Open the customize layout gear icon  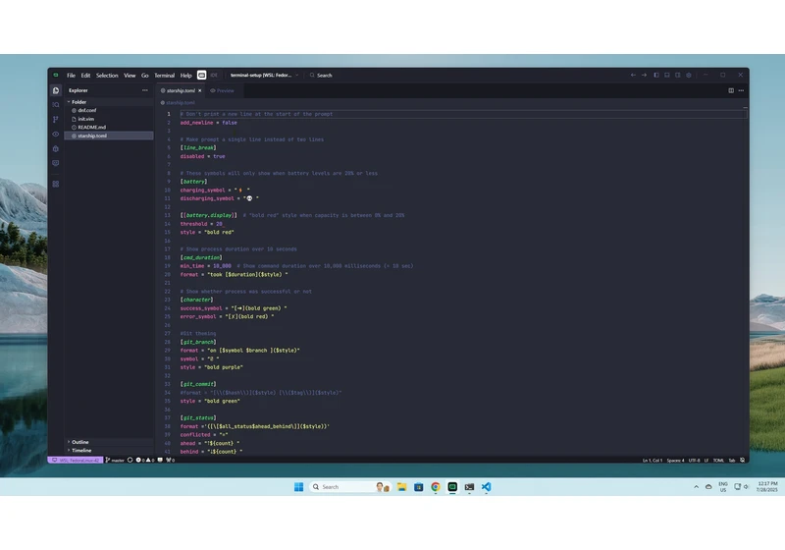pos(689,76)
